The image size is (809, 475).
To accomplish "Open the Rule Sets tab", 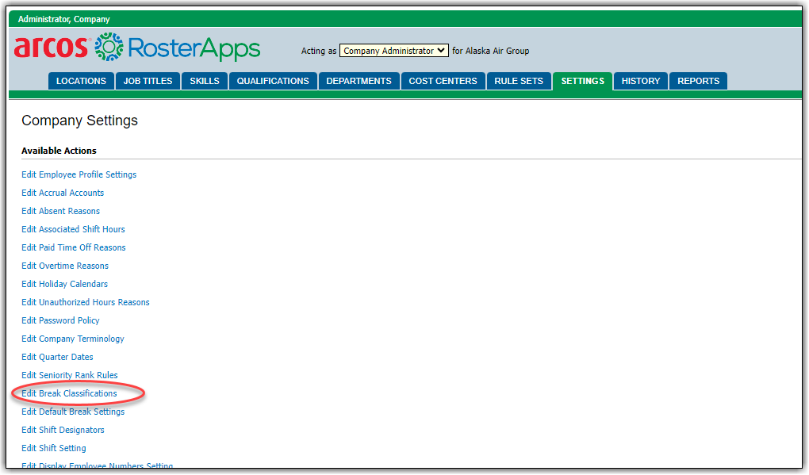I will point(518,81).
